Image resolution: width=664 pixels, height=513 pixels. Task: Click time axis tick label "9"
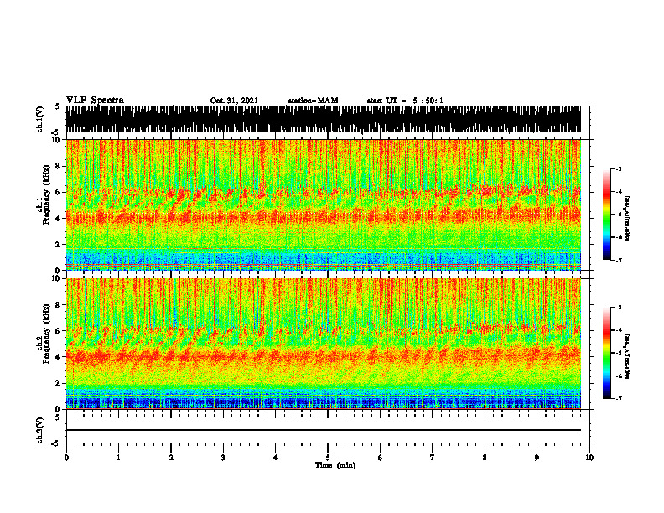tap(537, 458)
